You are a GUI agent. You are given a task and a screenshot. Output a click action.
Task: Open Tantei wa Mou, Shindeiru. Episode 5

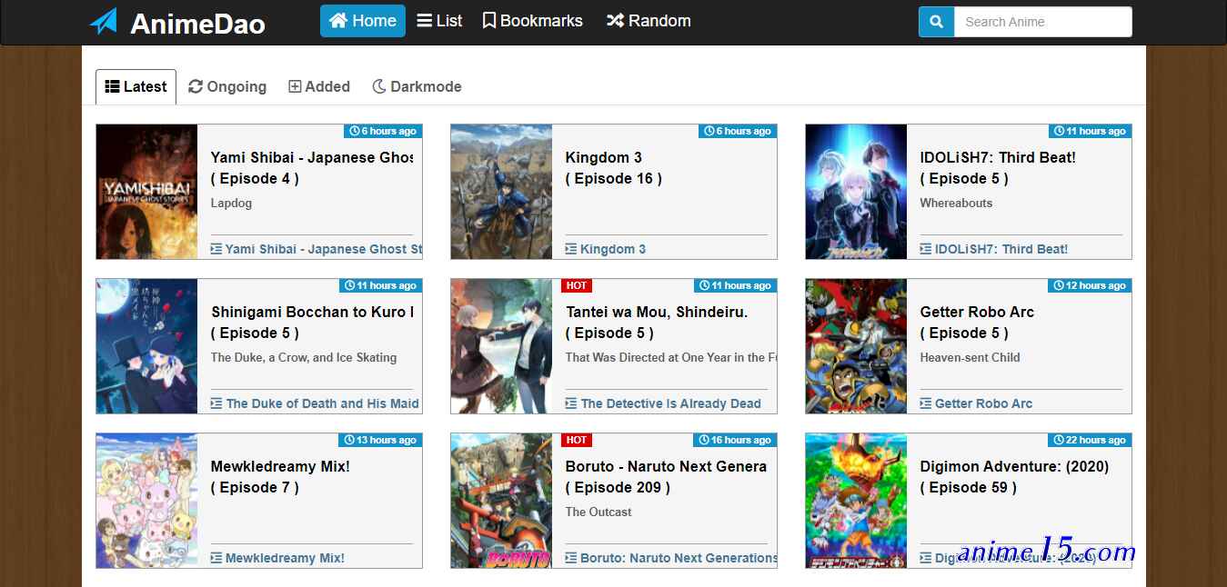657,323
